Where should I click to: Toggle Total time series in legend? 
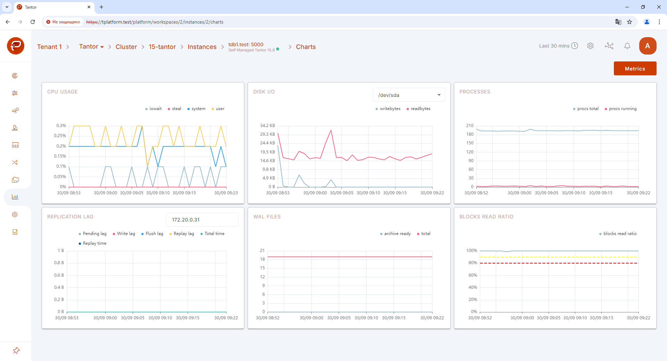click(x=212, y=234)
